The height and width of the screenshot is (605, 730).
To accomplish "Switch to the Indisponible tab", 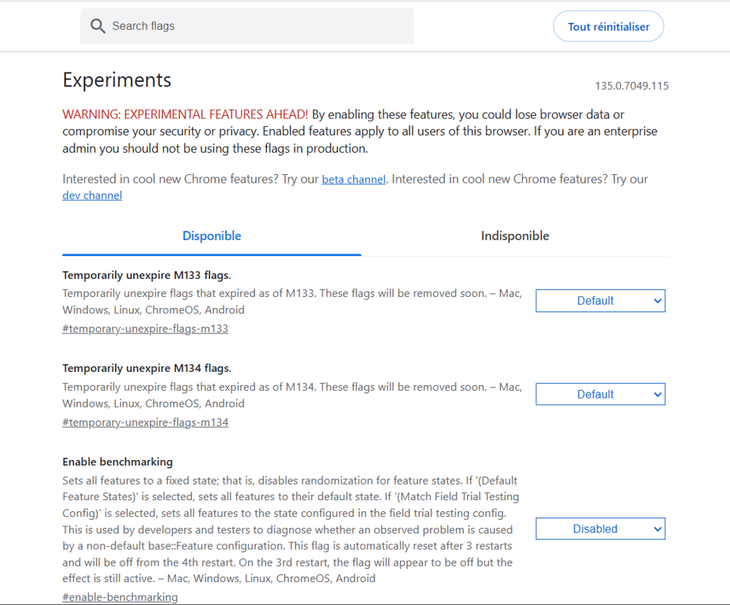I will click(x=514, y=236).
